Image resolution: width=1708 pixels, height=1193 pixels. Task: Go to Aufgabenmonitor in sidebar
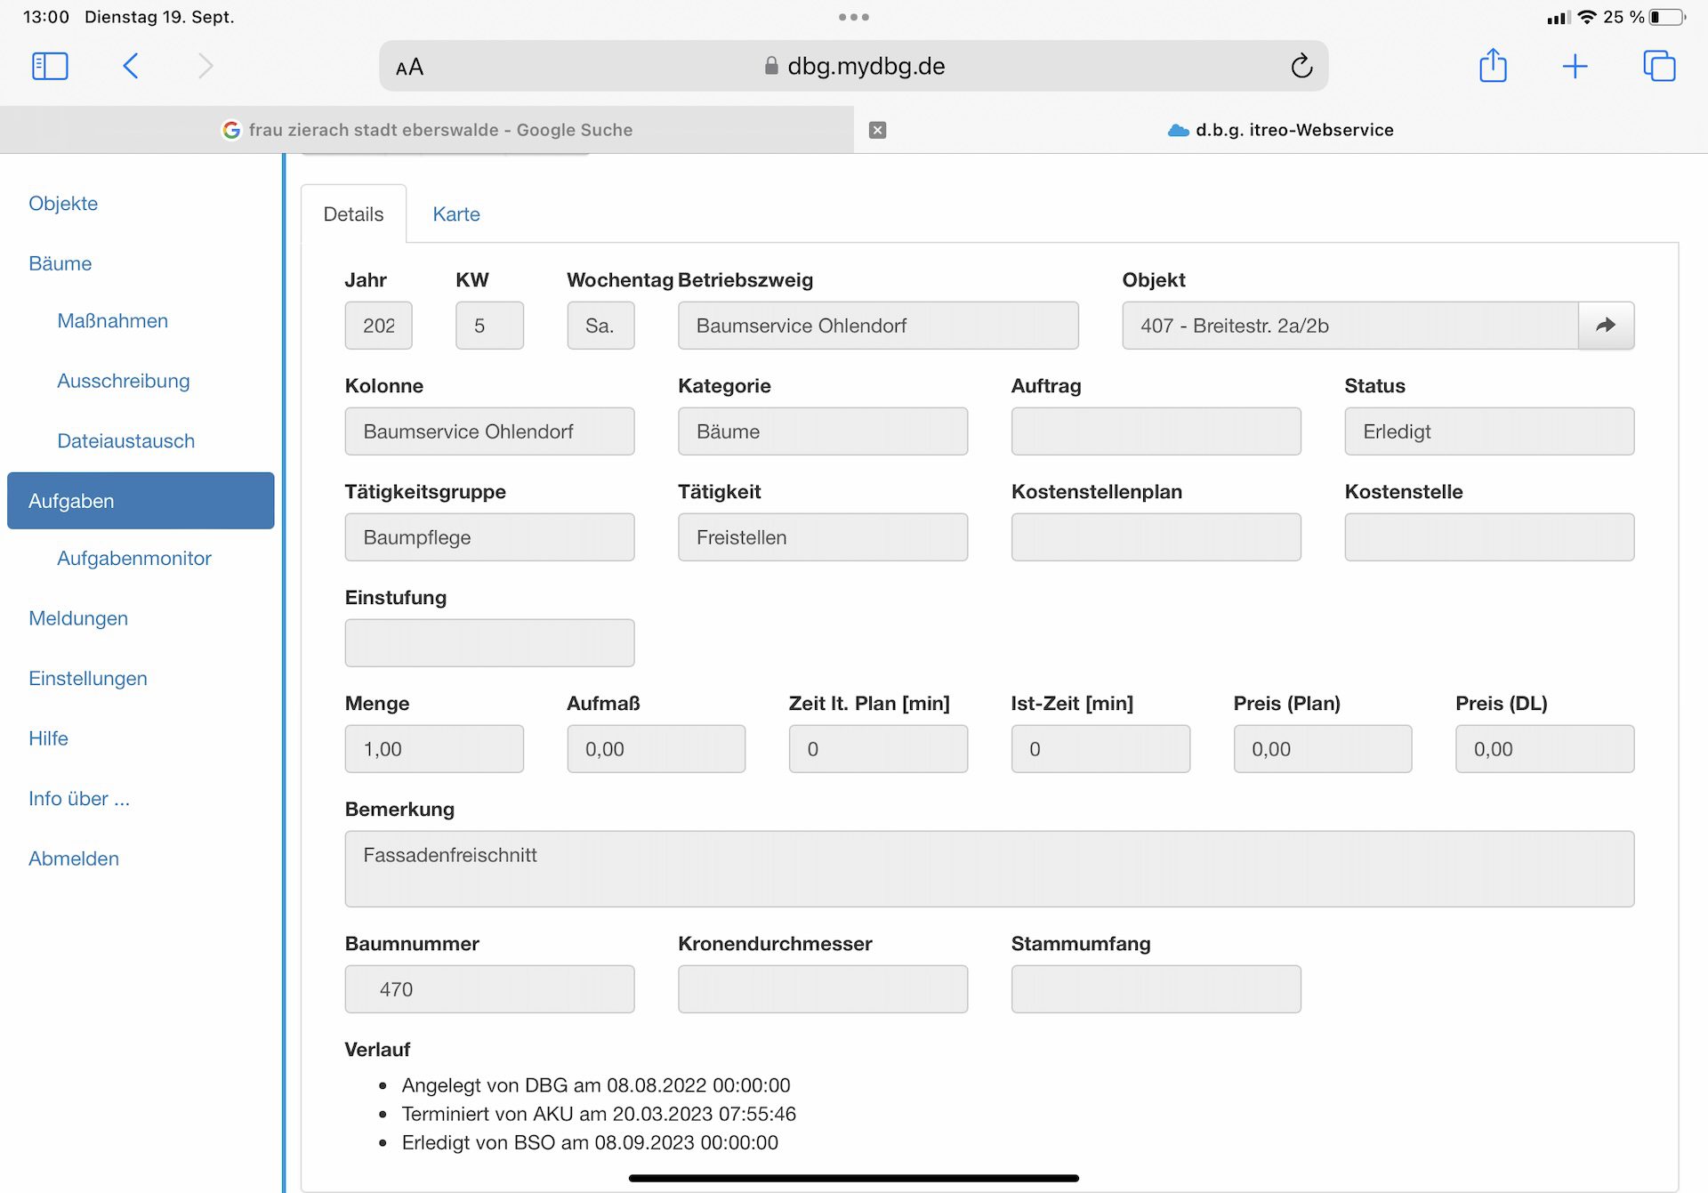[x=133, y=559]
